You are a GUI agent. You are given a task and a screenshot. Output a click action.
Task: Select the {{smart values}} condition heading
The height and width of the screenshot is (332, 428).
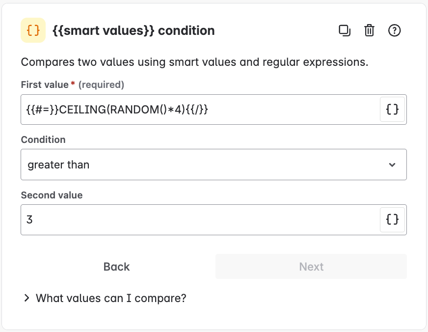[x=134, y=30]
